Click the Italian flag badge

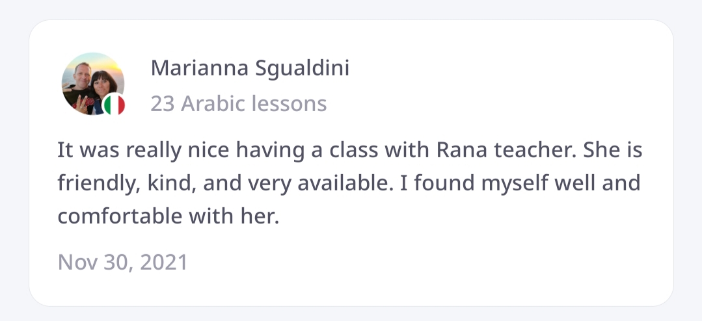pyautogui.click(x=115, y=105)
